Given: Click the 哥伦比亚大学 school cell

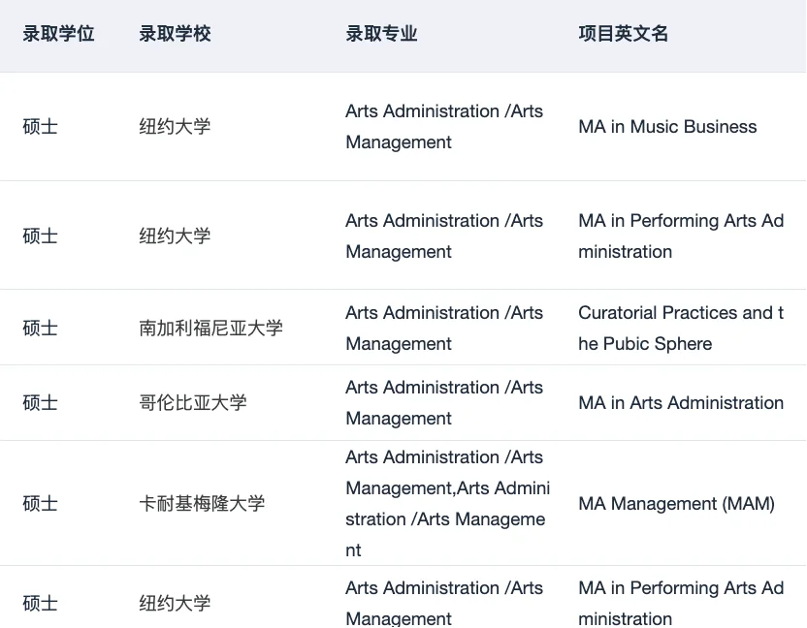Looking at the screenshot, I should click(x=192, y=403).
